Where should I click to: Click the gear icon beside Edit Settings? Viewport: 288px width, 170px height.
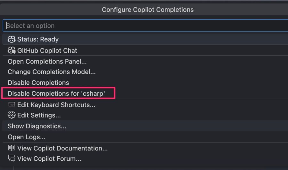[x=12, y=115]
